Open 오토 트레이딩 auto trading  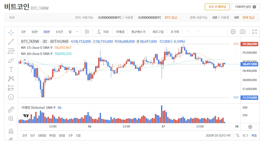coord(217,7)
